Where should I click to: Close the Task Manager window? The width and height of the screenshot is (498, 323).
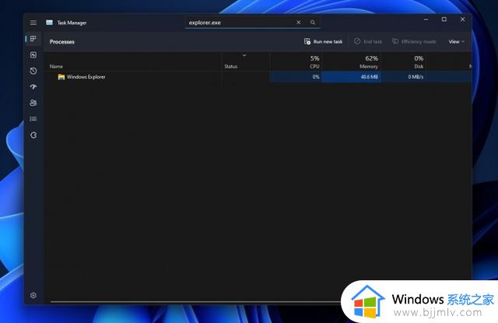pos(462,19)
